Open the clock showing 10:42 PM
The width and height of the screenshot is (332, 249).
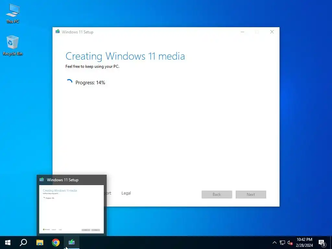(304, 243)
